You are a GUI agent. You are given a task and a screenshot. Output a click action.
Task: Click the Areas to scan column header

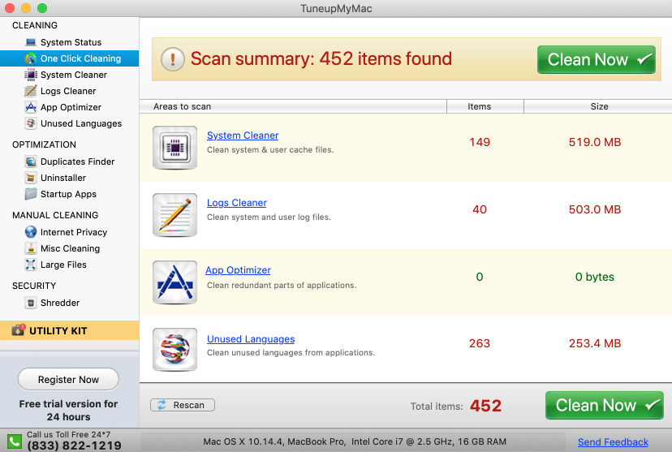293,106
